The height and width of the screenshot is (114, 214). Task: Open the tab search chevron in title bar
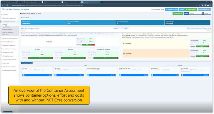pos(199,2)
